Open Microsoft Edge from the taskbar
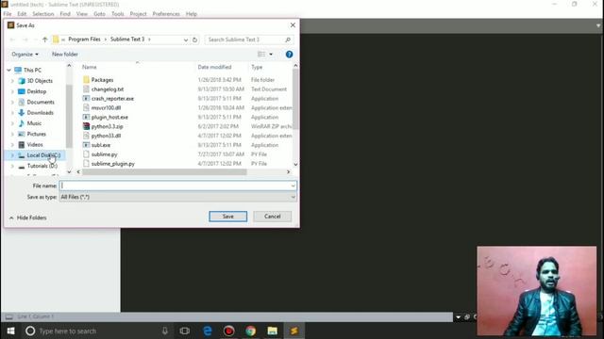The height and width of the screenshot is (339, 604). pyautogui.click(x=208, y=331)
